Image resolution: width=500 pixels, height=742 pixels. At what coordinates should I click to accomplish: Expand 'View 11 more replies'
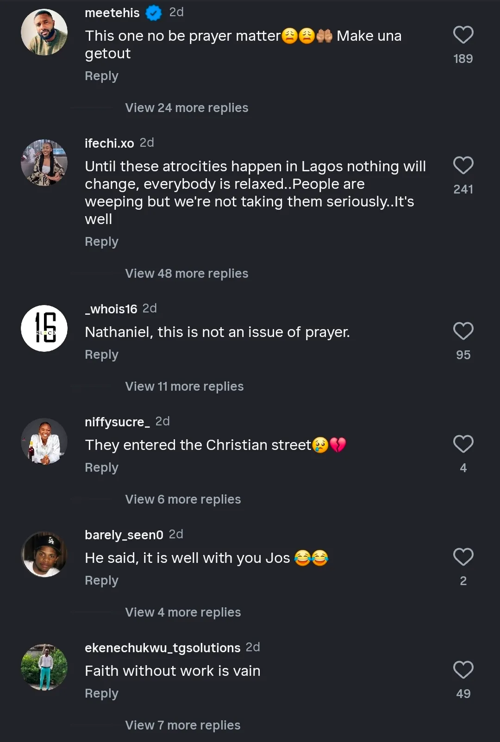(x=184, y=387)
